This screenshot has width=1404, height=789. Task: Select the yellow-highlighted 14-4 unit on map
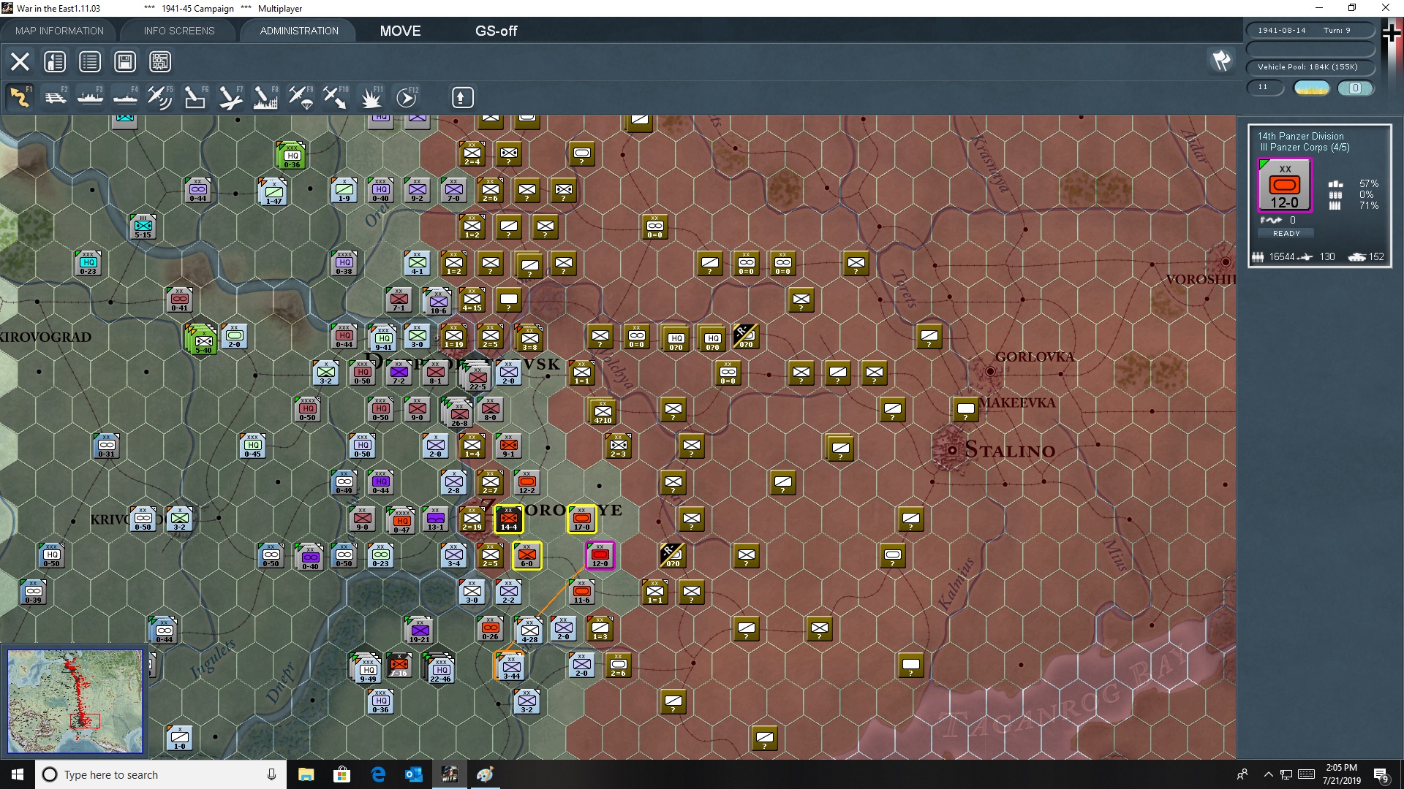coord(509,519)
